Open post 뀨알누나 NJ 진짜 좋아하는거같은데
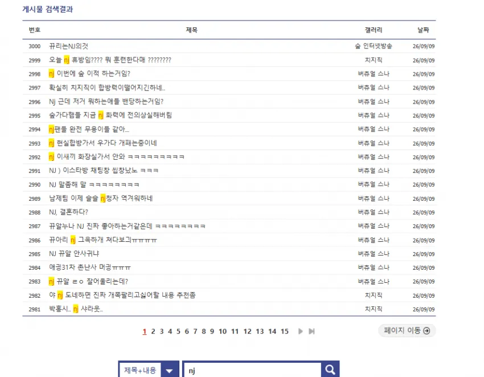Screen dimensions: 484x377 [127, 226]
